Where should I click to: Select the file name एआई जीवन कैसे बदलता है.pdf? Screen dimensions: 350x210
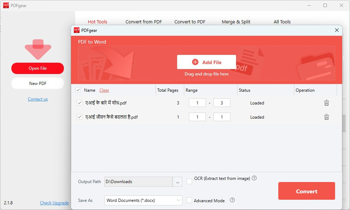111,117
